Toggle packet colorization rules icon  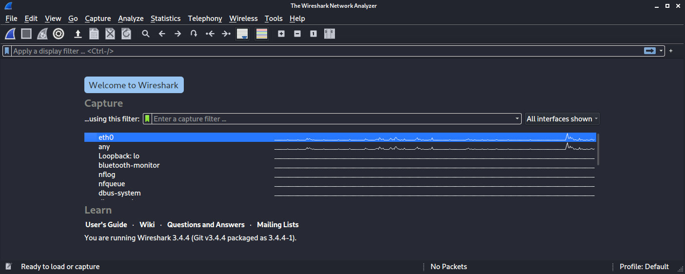tap(262, 34)
